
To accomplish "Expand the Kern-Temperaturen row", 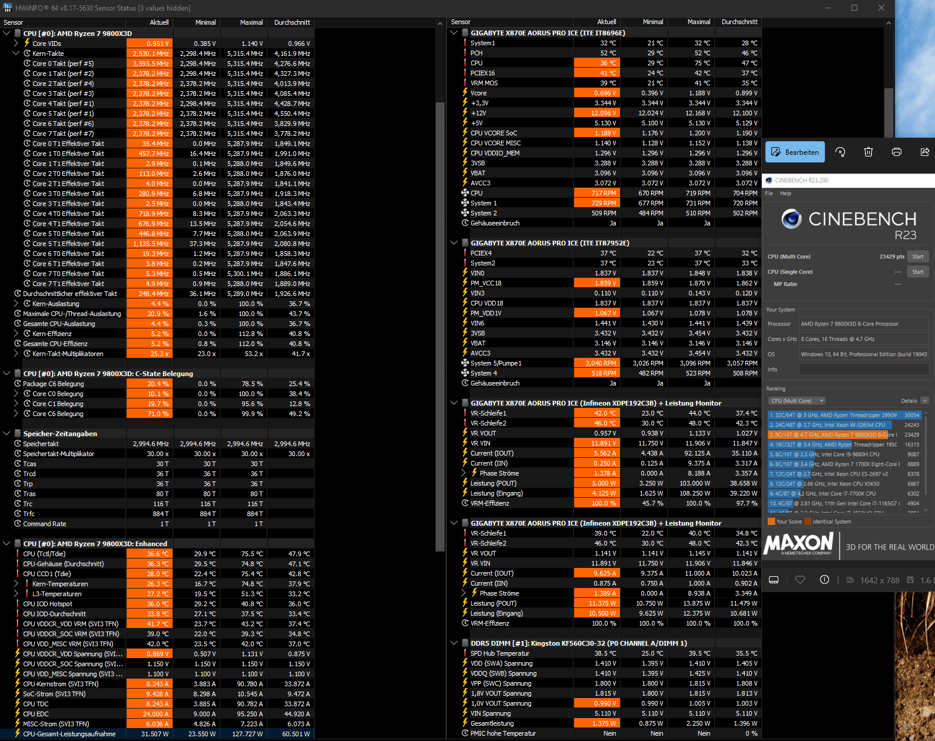I will click(x=16, y=584).
